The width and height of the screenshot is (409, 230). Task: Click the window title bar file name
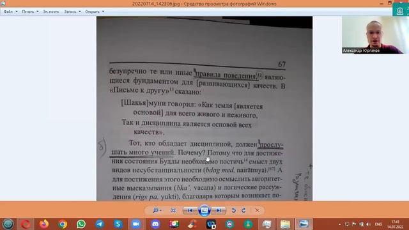pos(156,4)
